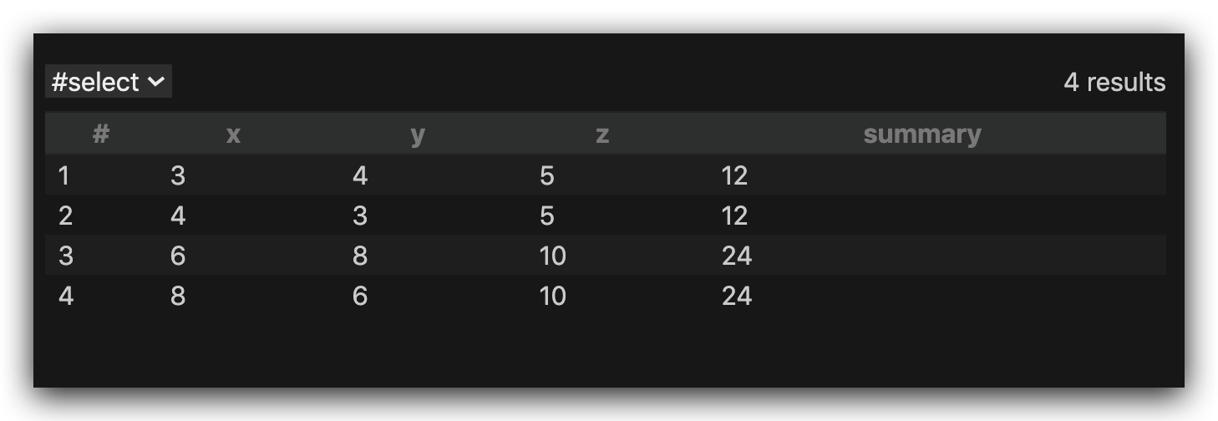The image size is (1218, 421).
Task: Click y value 8 in row 3
Action: coord(360,256)
